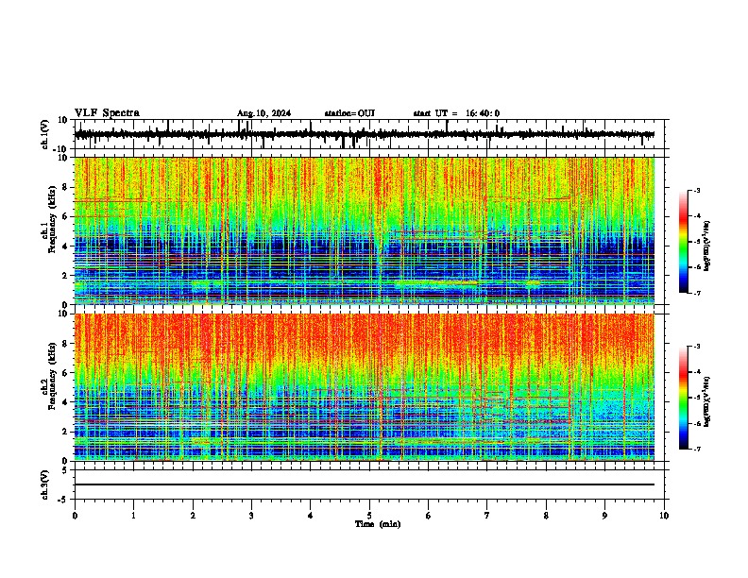Click the 'VLF Spectra' plot title
748x578 pixels.
(x=107, y=113)
